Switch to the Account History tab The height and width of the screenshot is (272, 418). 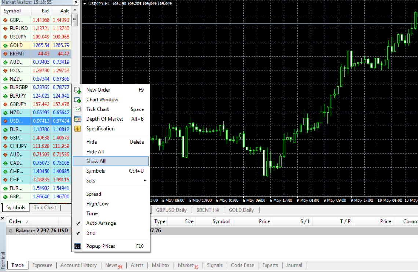(78, 265)
